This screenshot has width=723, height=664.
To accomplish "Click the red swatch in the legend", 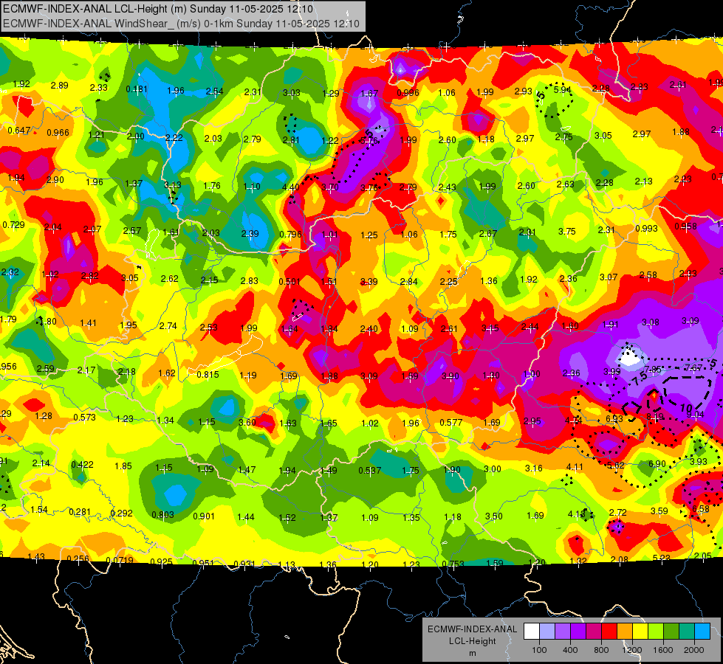I will [609, 632].
